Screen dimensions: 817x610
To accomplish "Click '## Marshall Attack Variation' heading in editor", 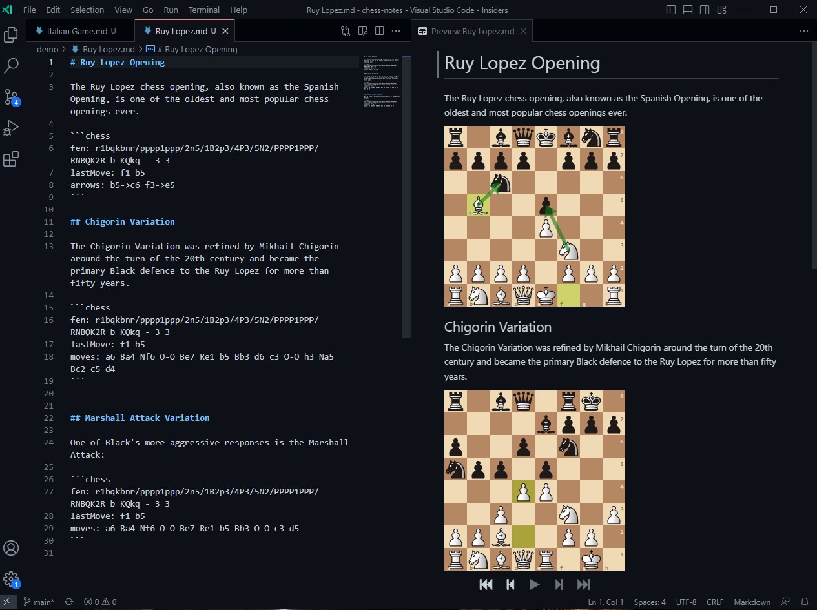I will [x=140, y=418].
